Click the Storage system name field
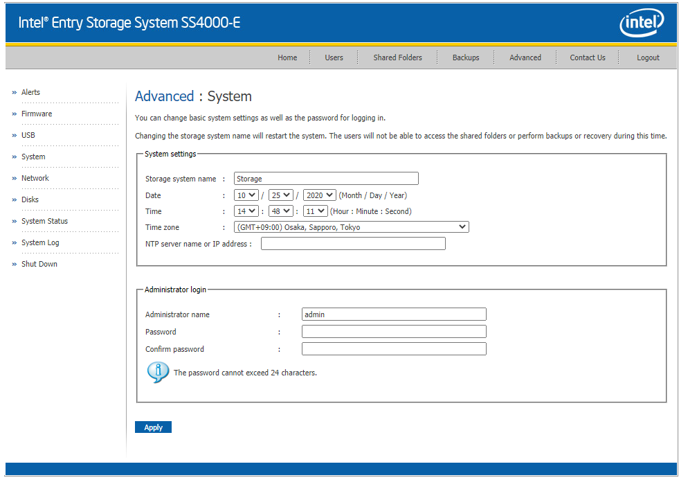 (x=326, y=179)
